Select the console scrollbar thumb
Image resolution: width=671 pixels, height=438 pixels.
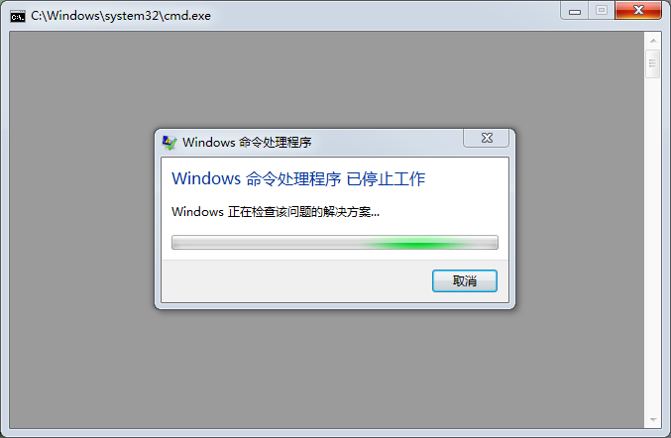pos(653,63)
